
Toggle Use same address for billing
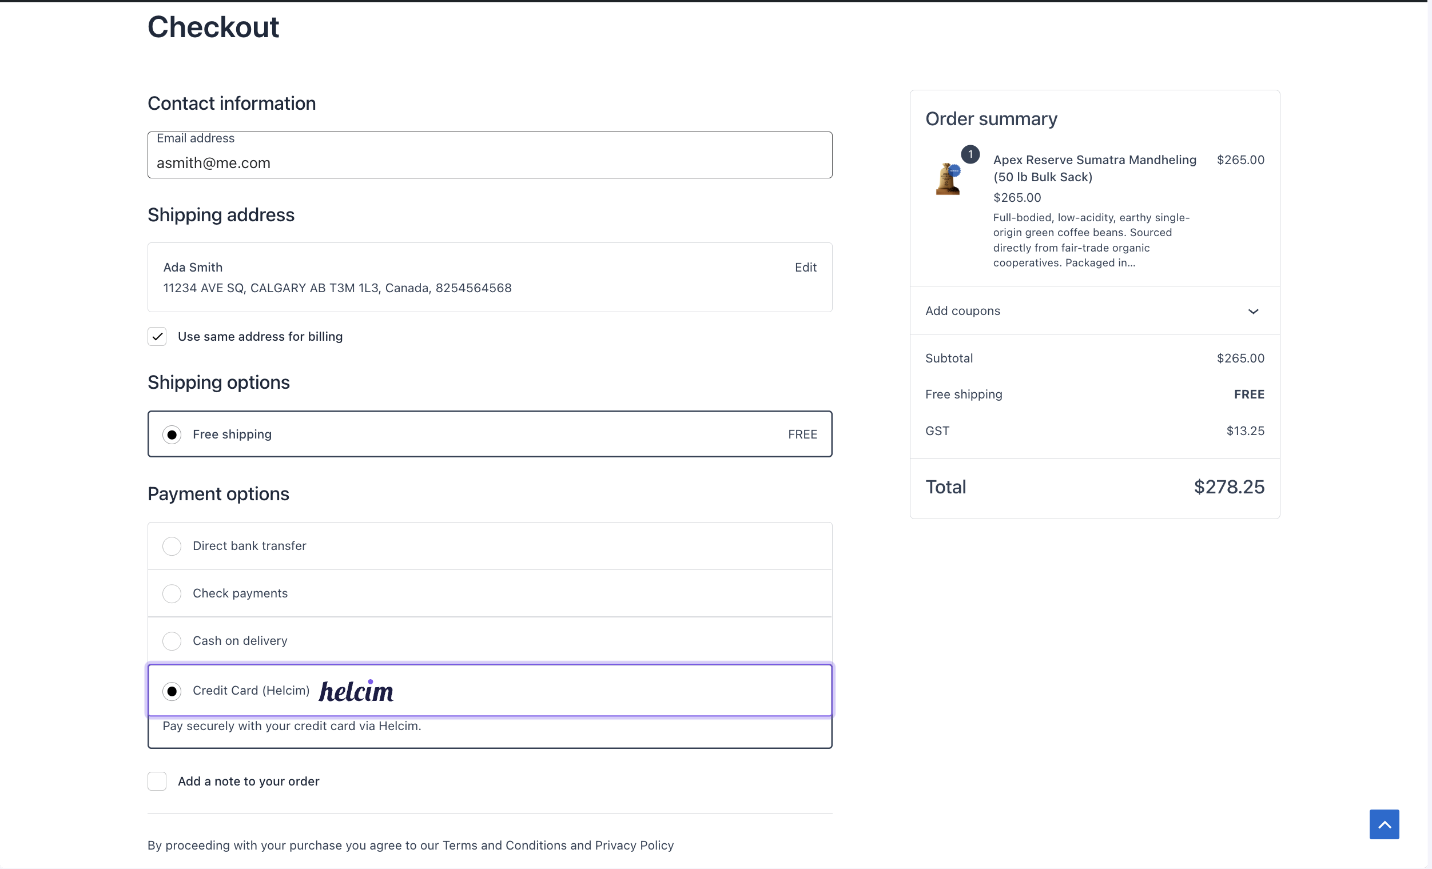click(x=157, y=336)
